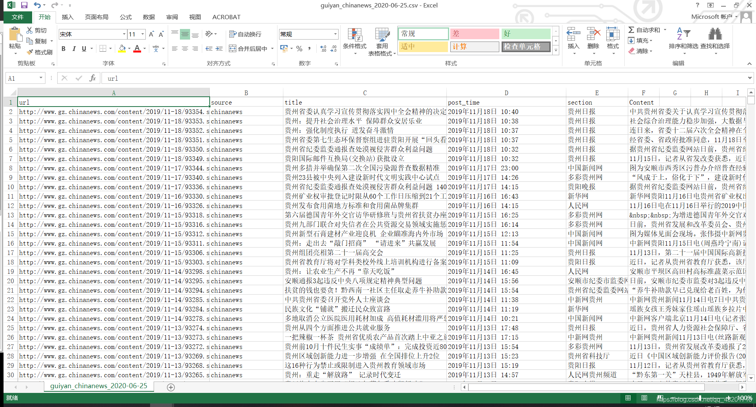Toggle center horizontal alignment
The height and width of the screenshot is (407, 756).
(x=185, y=49)
